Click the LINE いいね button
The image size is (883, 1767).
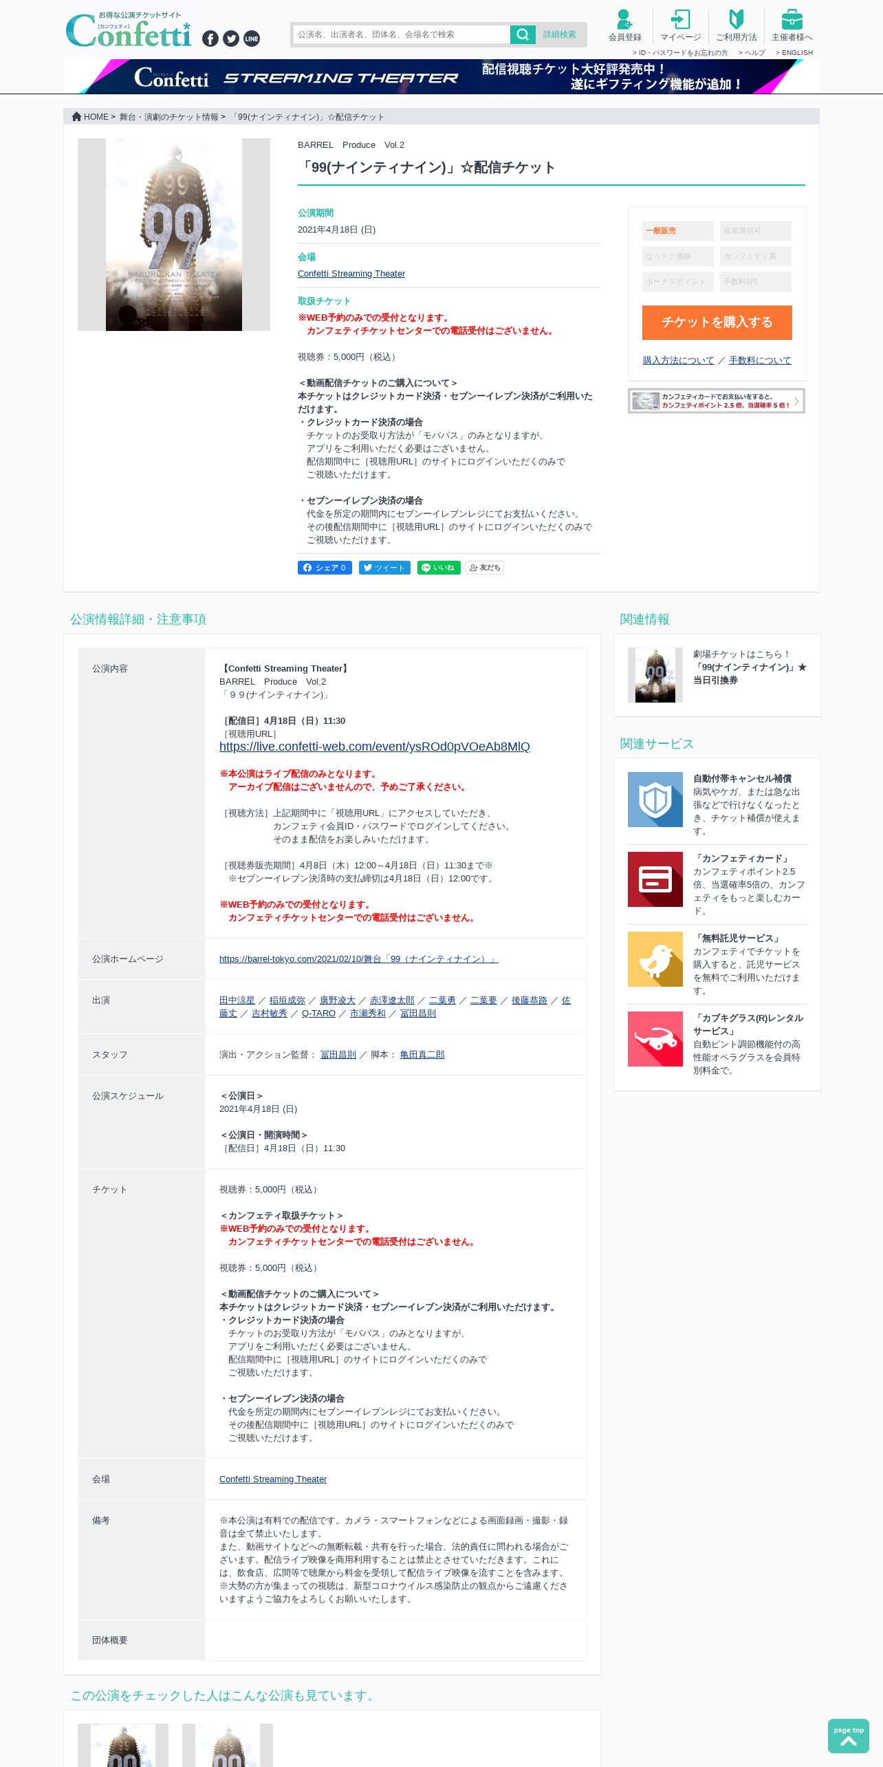coord(439,568)
